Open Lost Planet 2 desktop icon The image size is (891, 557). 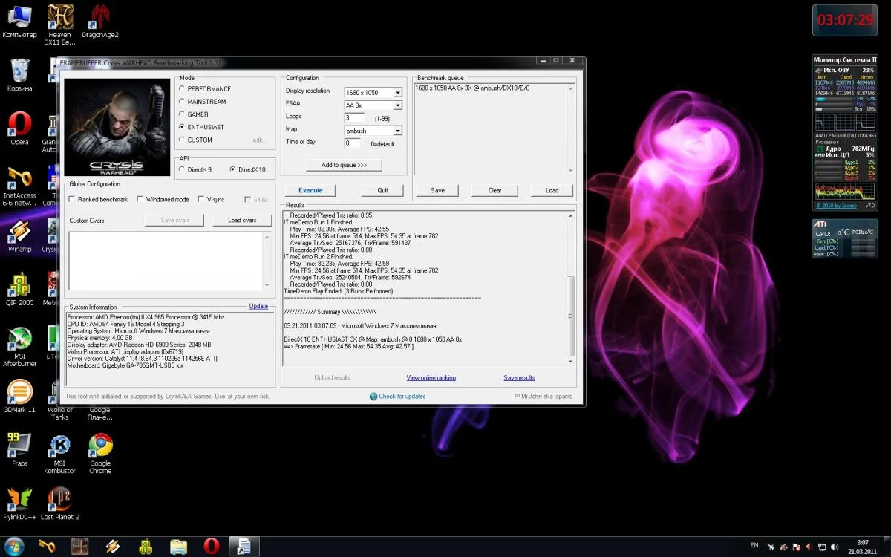pos(59,499)
